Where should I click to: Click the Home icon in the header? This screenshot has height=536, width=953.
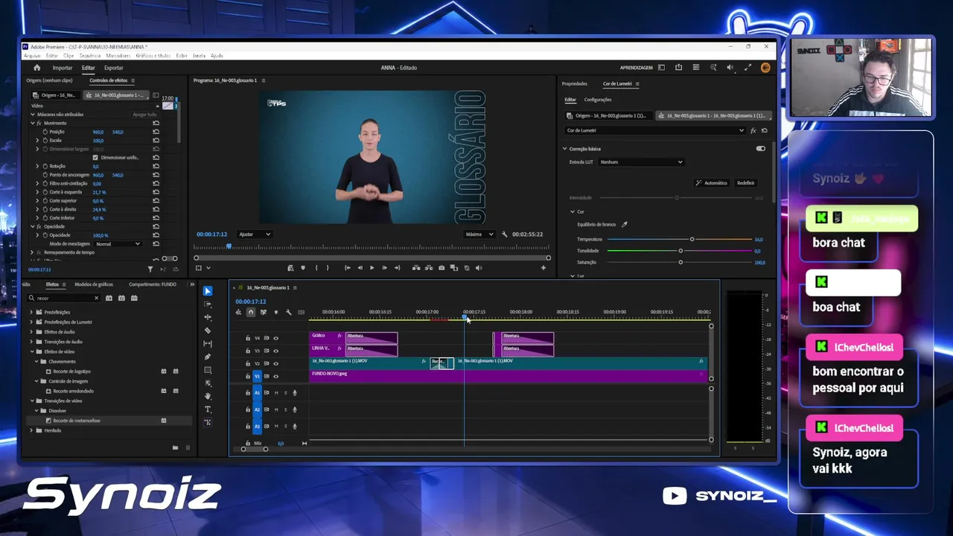(37, 68)
